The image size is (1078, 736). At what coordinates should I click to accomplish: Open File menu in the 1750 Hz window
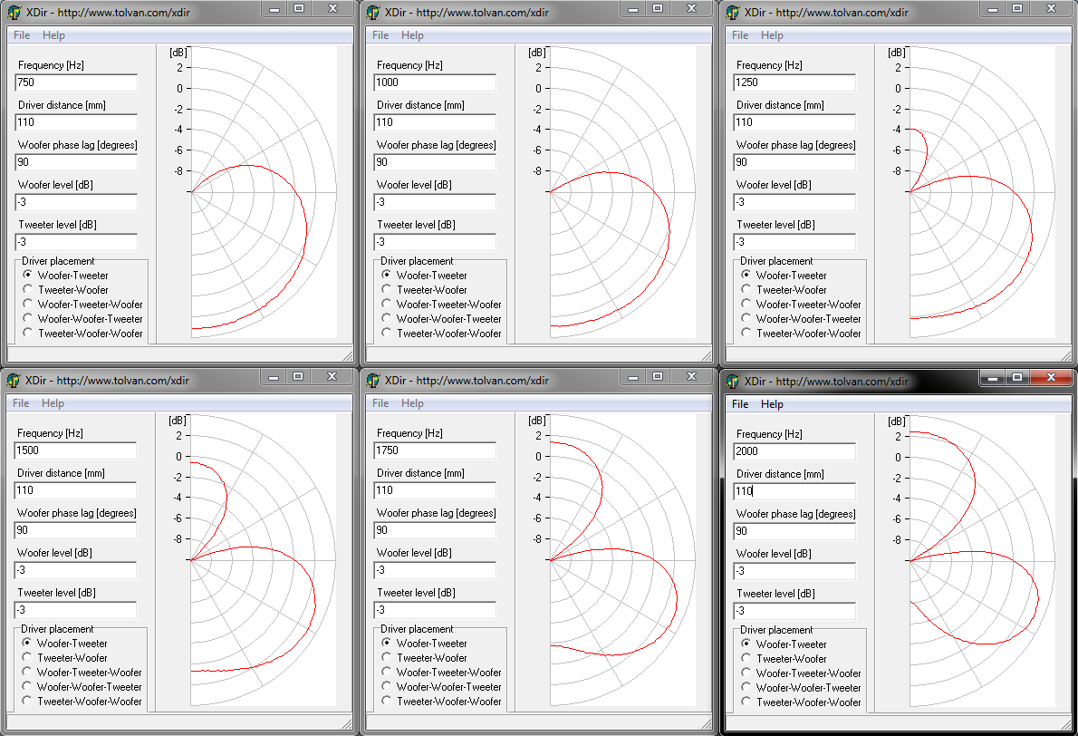tap(380, 403)
